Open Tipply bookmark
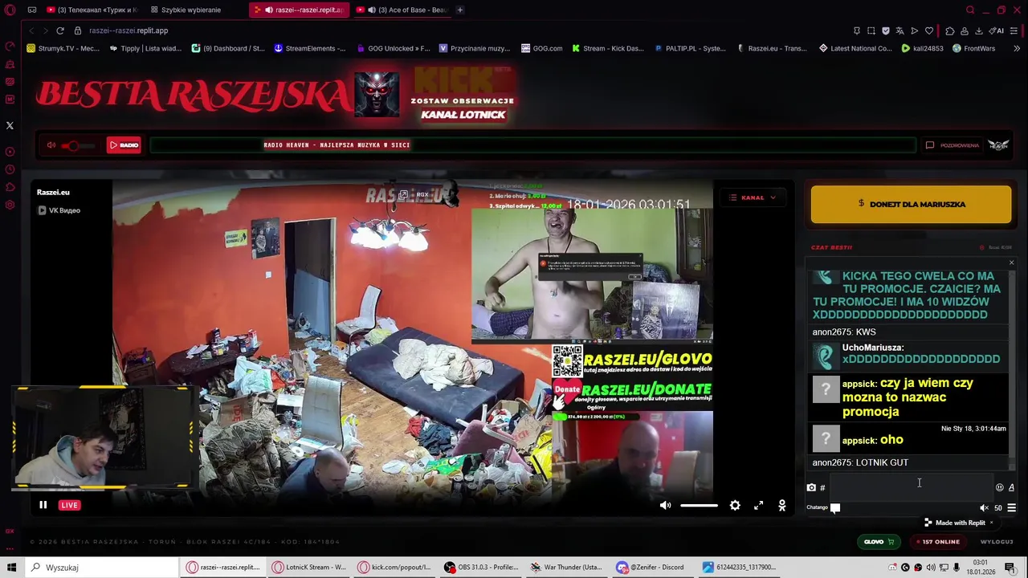This screenshot has height=578, width=1028. point(145,48)
